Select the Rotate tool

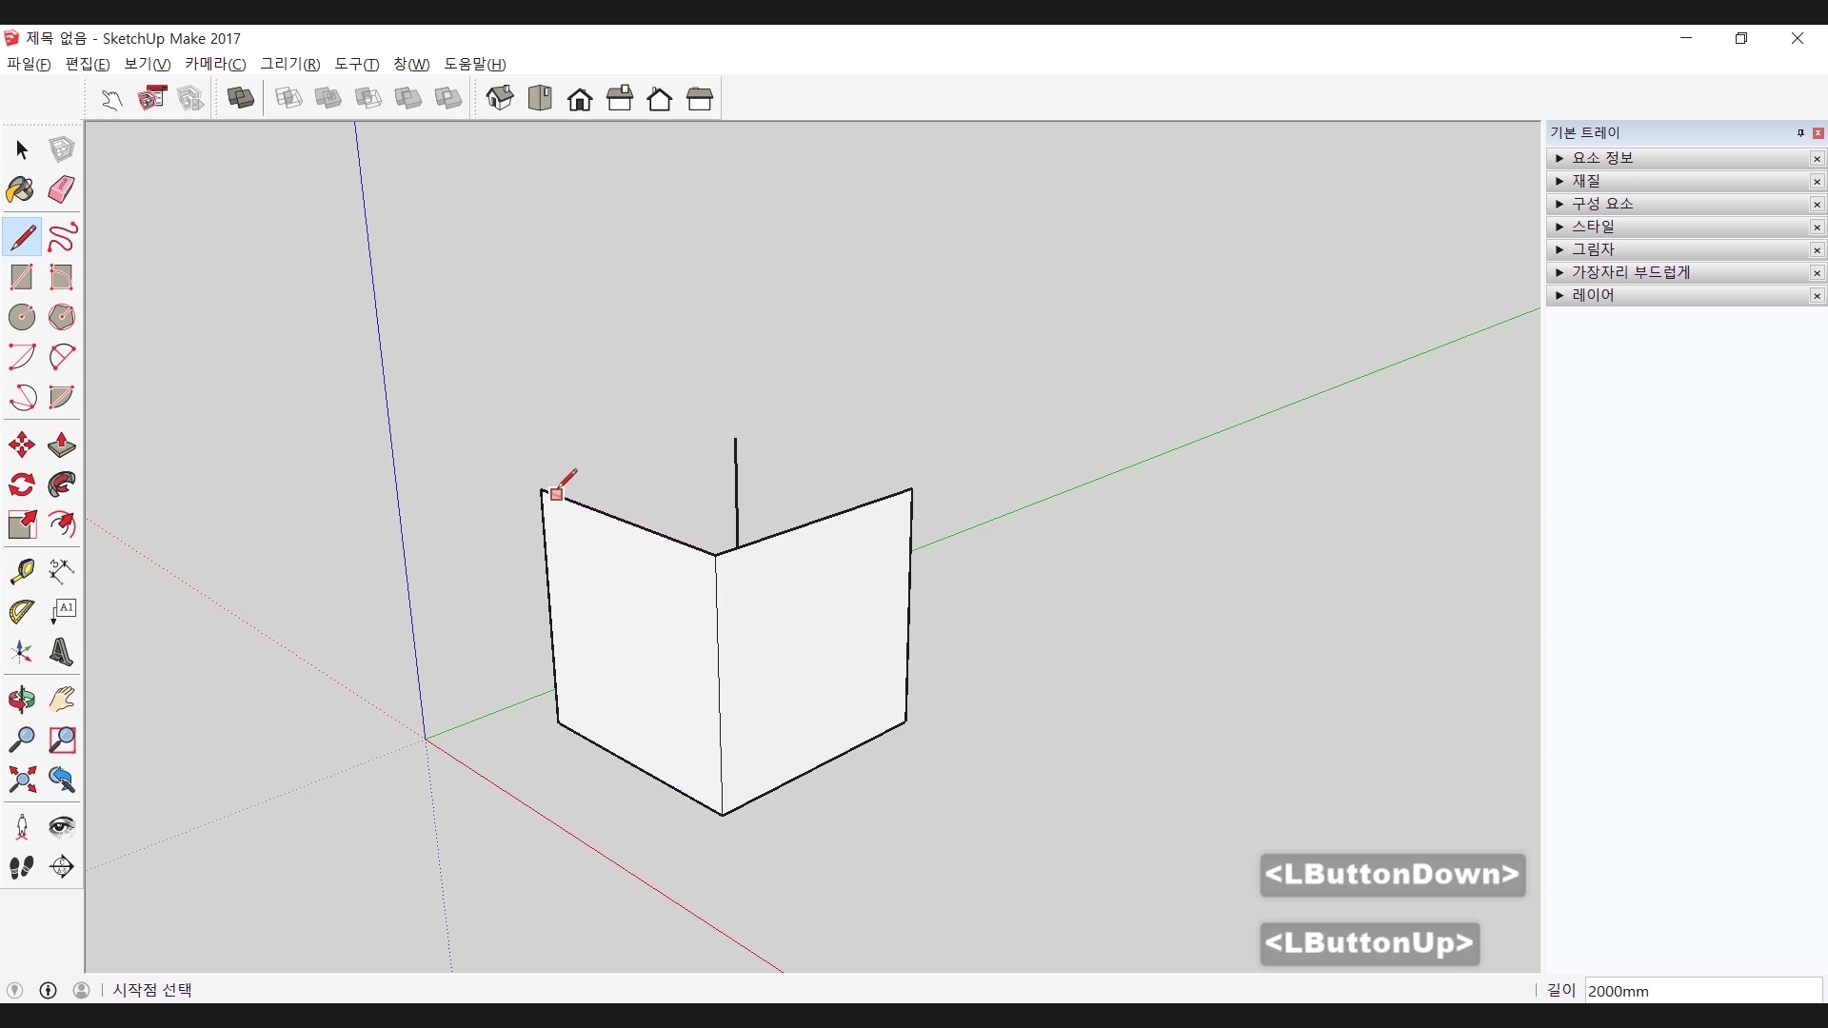pyautogui.click(x=21, y=485)
